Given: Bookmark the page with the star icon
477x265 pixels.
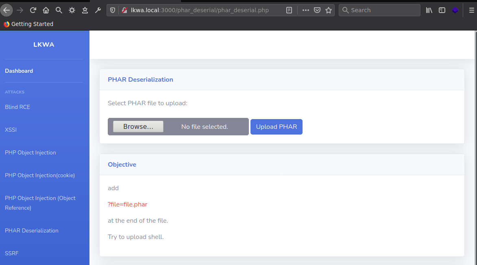Looking at the screenshot, I should coord(328,10).
